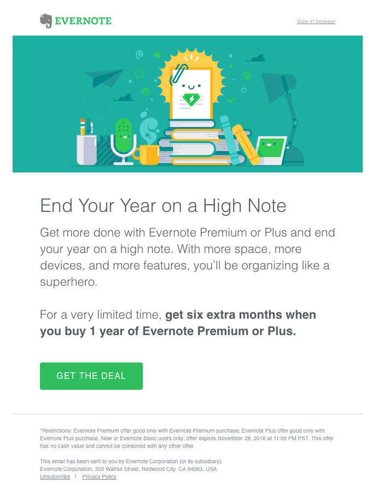372x501 pixels.
Task: Click the teal desk lamp
Action: [284, 110]
